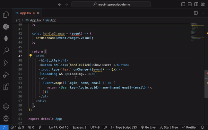Click the minimap code overview
The width and height of the screenshot is (208, 130).
(x=197, y=32)
